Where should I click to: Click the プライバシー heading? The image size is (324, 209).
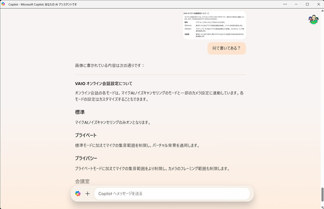pos(86,158)
